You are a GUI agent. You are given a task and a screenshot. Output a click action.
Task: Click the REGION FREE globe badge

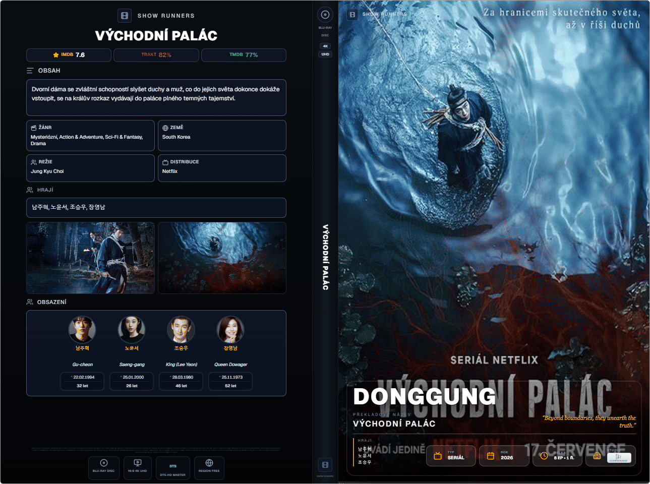(209, 467)
